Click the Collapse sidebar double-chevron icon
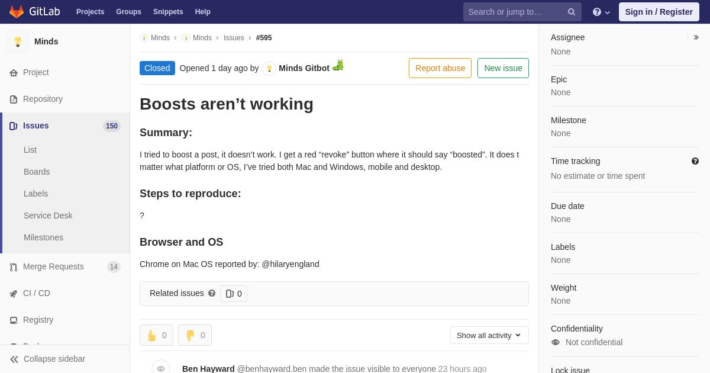The image size is (710, 373). point(14,359)
